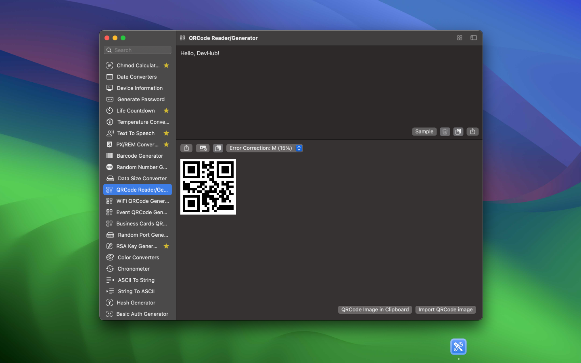
Task: Open Chmod Calculator tool in sidebar
Action: pyautogui.click(x=138, y=65)
